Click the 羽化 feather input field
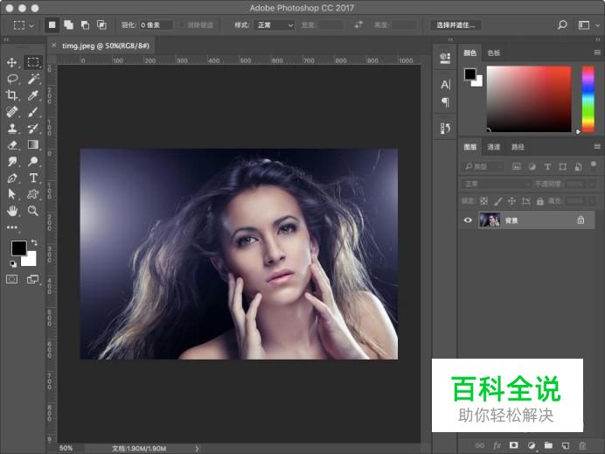 coord(156,25)
